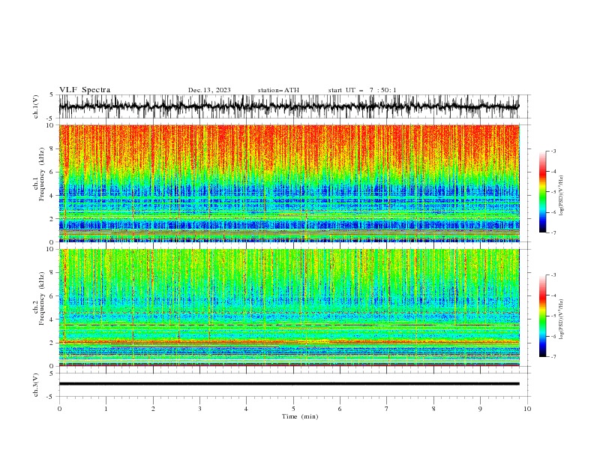Click the "ch.3(V)" axis label
Image resolution: width=594 pixels, height=459 pixels.
point(36,385)
